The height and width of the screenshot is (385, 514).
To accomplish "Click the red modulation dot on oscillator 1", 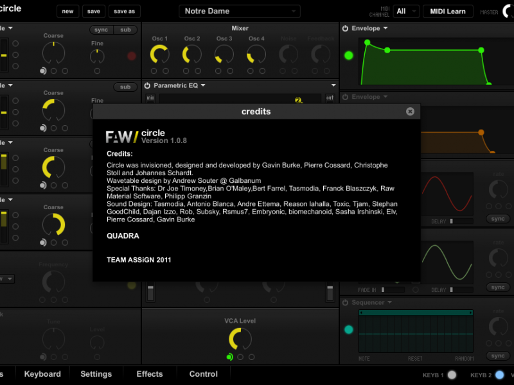I will 132,56.
